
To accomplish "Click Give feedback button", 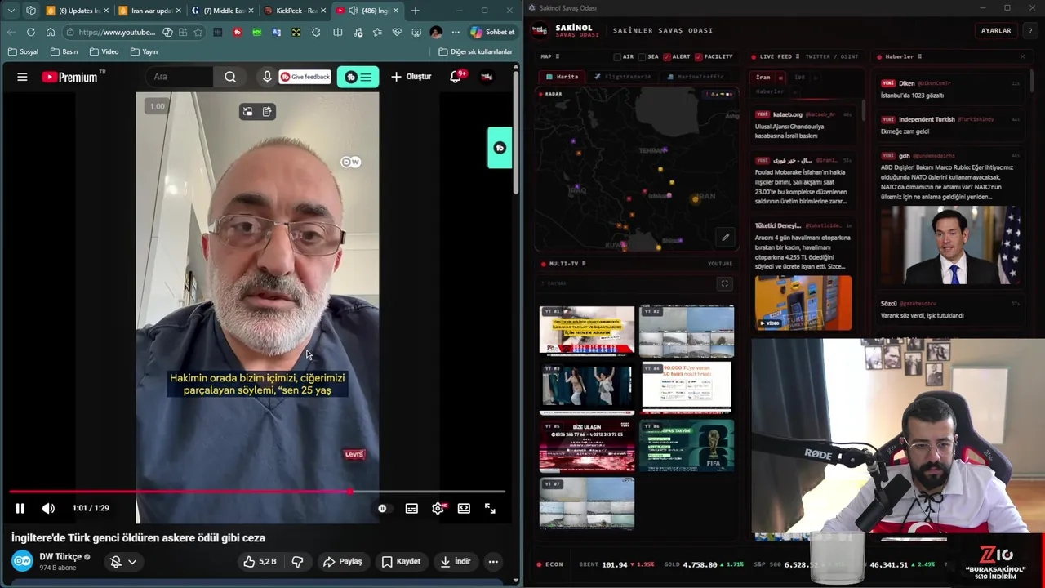I will [x=305, y=77].
